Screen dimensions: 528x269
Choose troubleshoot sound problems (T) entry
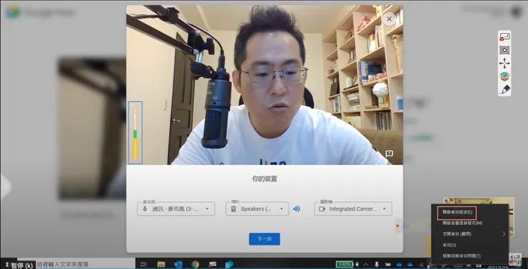tap(469, 256)
